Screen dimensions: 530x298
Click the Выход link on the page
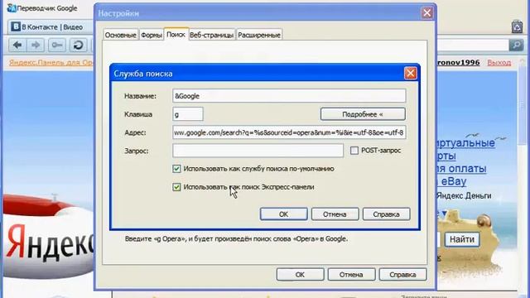499,63
